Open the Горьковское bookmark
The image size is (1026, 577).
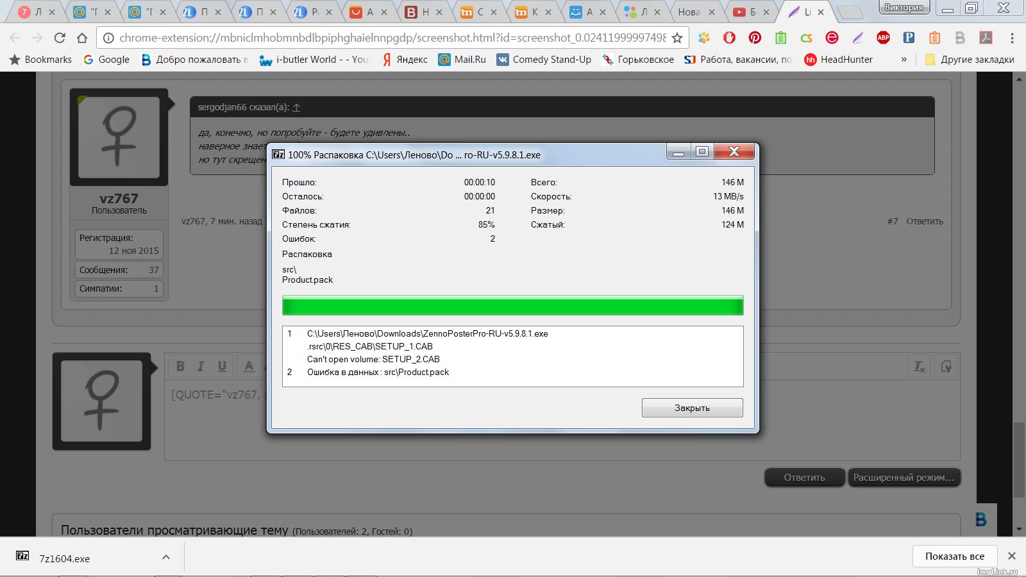point(638,60)
